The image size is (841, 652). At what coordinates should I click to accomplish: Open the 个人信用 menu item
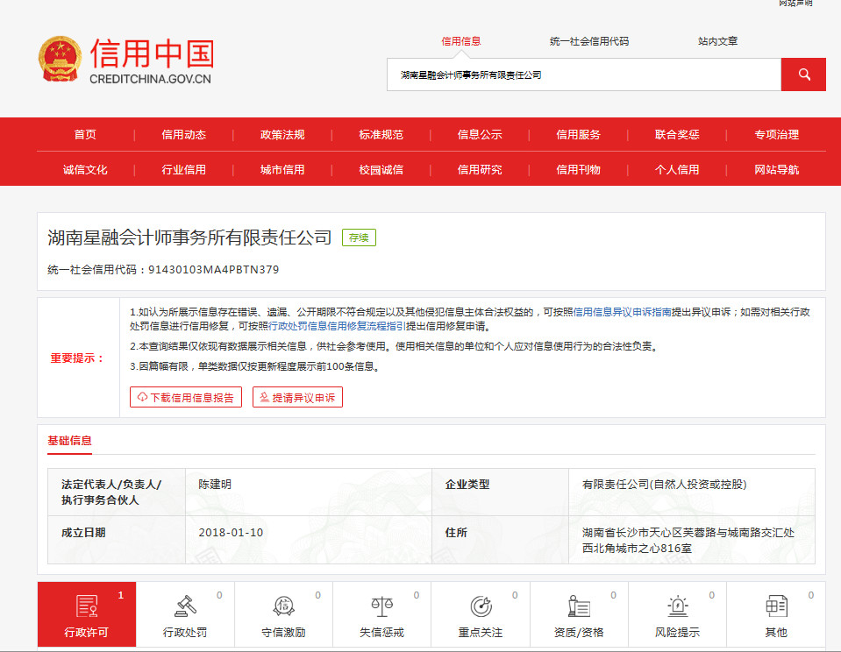point(677,170)
